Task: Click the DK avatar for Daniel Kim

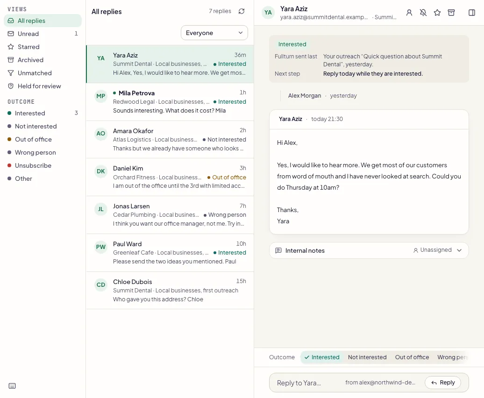Action: [x=100, y=171]
